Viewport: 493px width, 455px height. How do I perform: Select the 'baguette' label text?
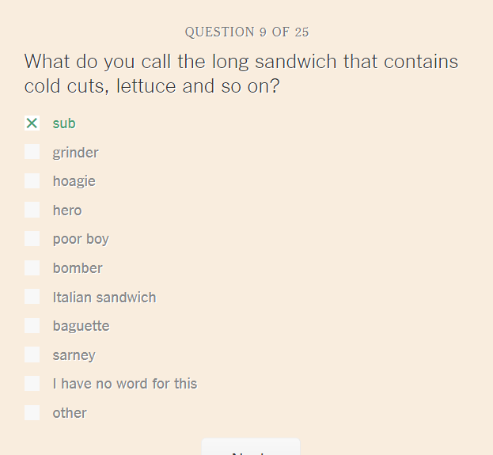82,326
